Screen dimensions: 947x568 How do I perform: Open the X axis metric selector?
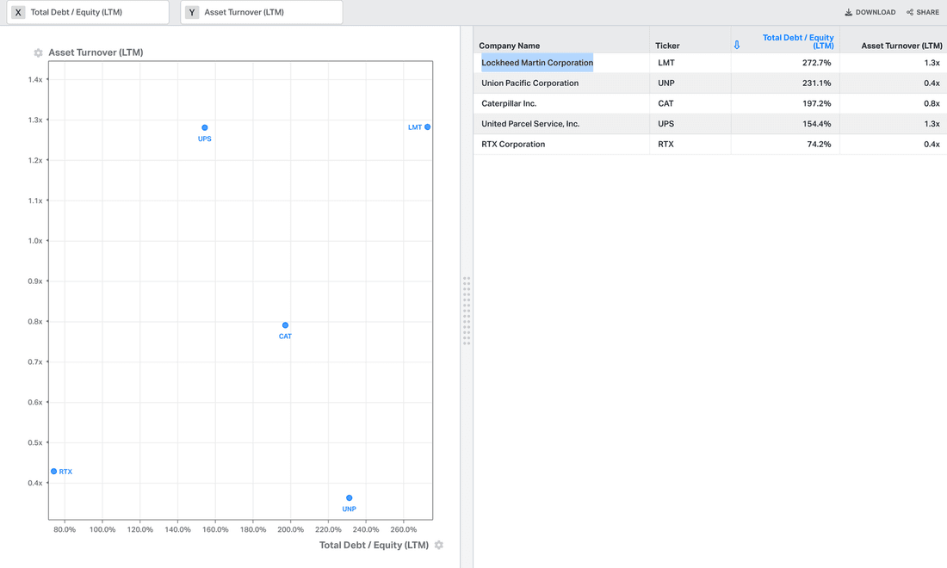(x=88, y=12)
